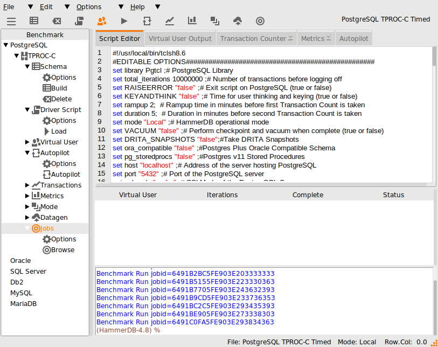Select Load under Driver Script
438x347 pixels.
click(x=55, y=131)
